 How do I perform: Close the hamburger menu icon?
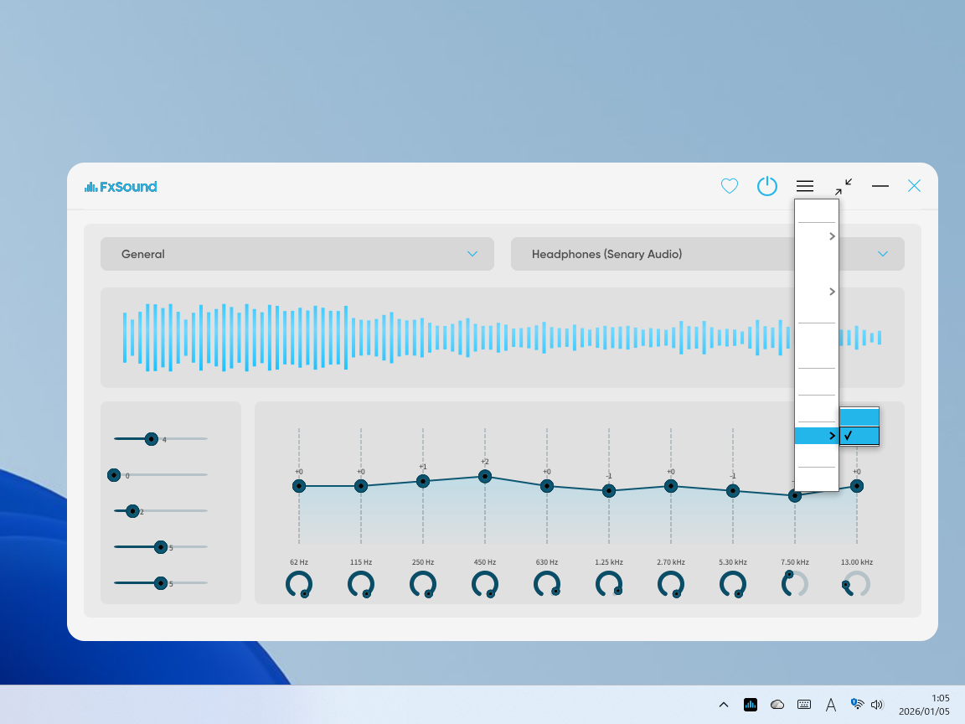pos(805,186)
